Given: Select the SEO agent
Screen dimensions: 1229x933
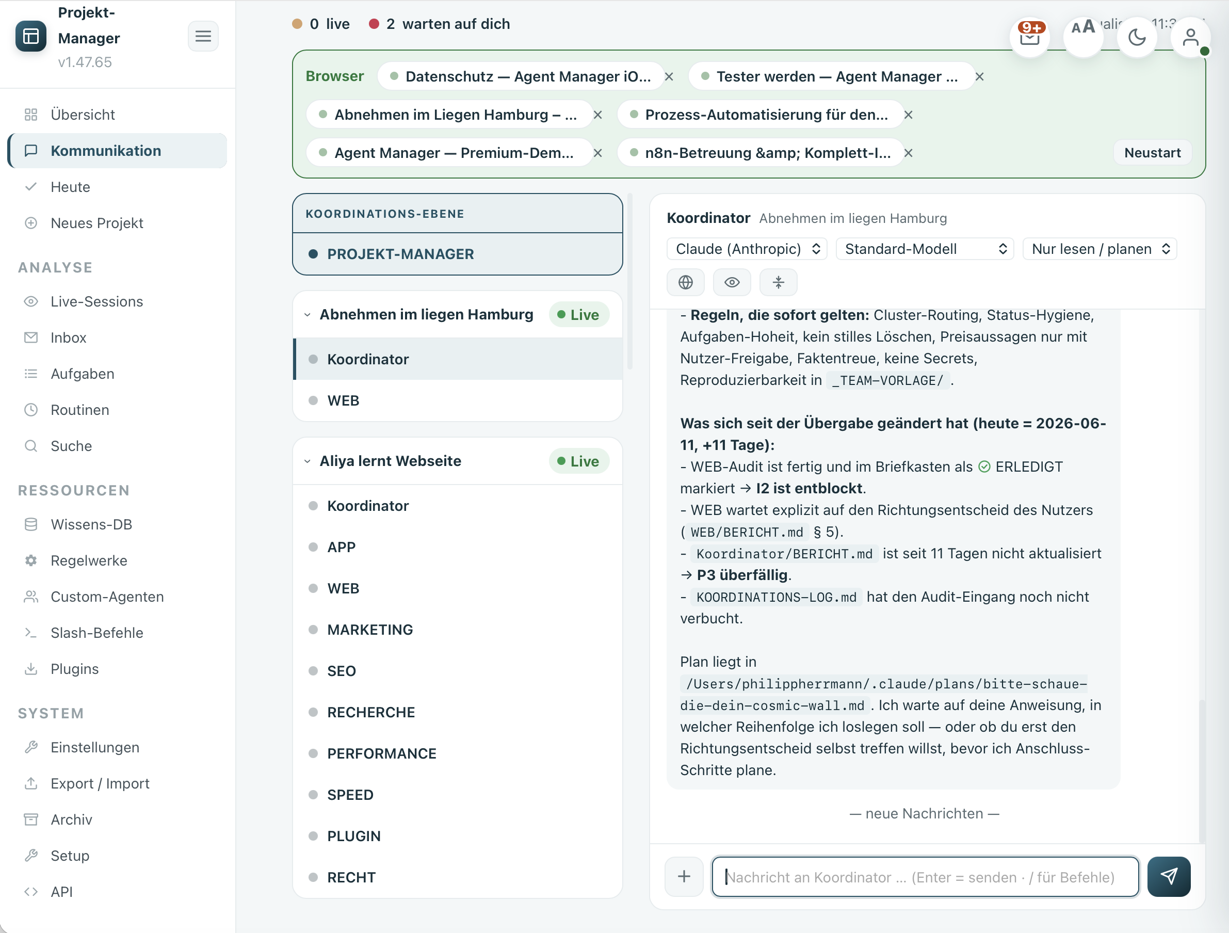Looking at the screenshot, I should (457, 671).
